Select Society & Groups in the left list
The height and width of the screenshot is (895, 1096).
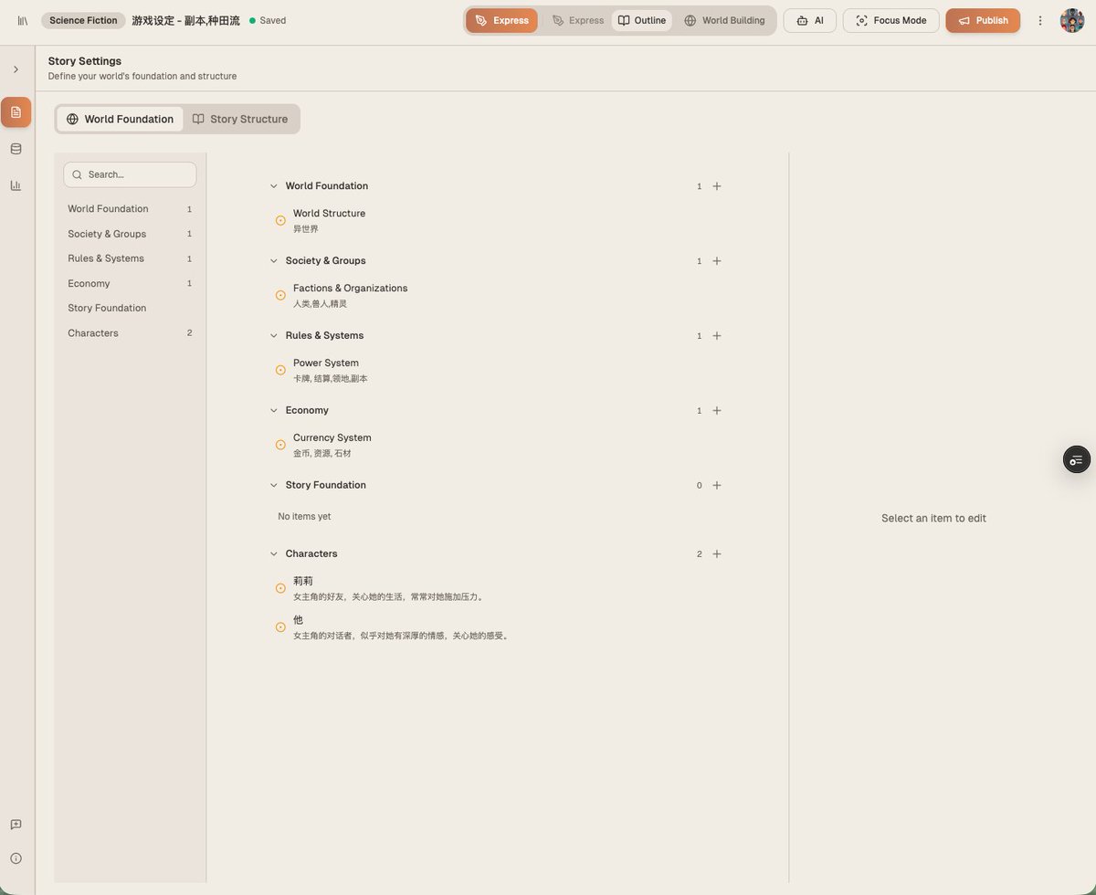pos(130,234)
